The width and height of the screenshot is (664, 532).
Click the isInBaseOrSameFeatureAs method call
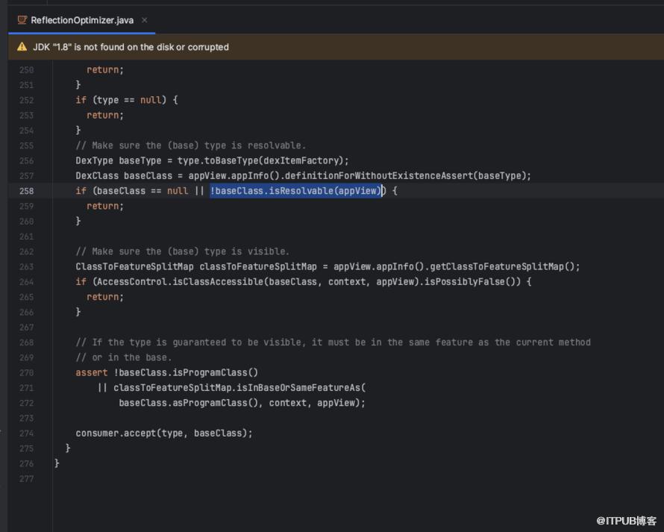[x=301, y=387]
